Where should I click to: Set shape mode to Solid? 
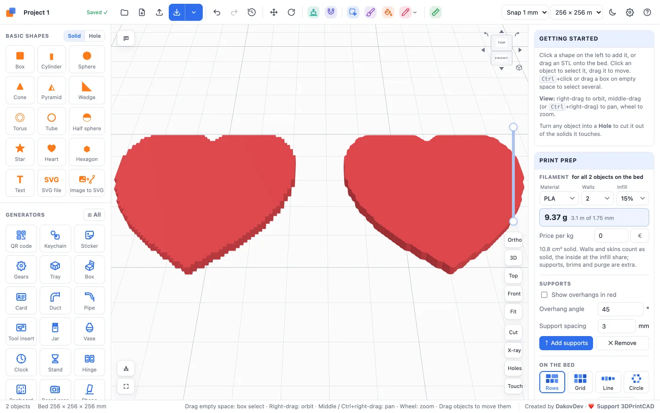(x=74, y=36)
